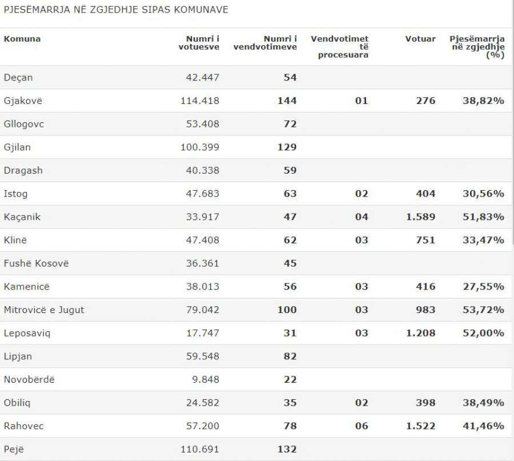Click Kaçanik's 51,83% turnout value
514x461 pixels.
(x=484, y=217)
